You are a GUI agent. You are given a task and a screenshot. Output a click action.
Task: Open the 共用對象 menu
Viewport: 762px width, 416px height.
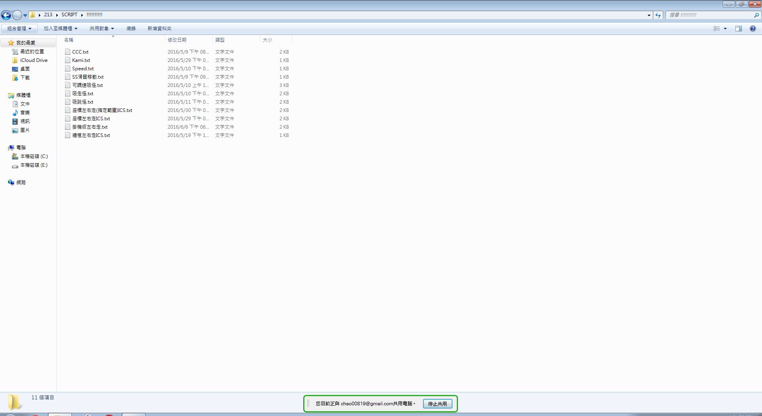pos(102,29)
